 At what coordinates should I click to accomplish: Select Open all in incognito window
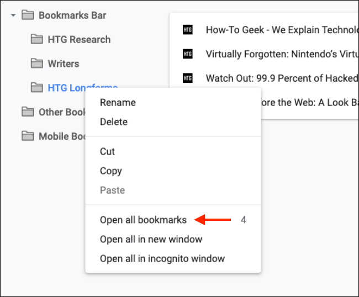tap(162, 258)
